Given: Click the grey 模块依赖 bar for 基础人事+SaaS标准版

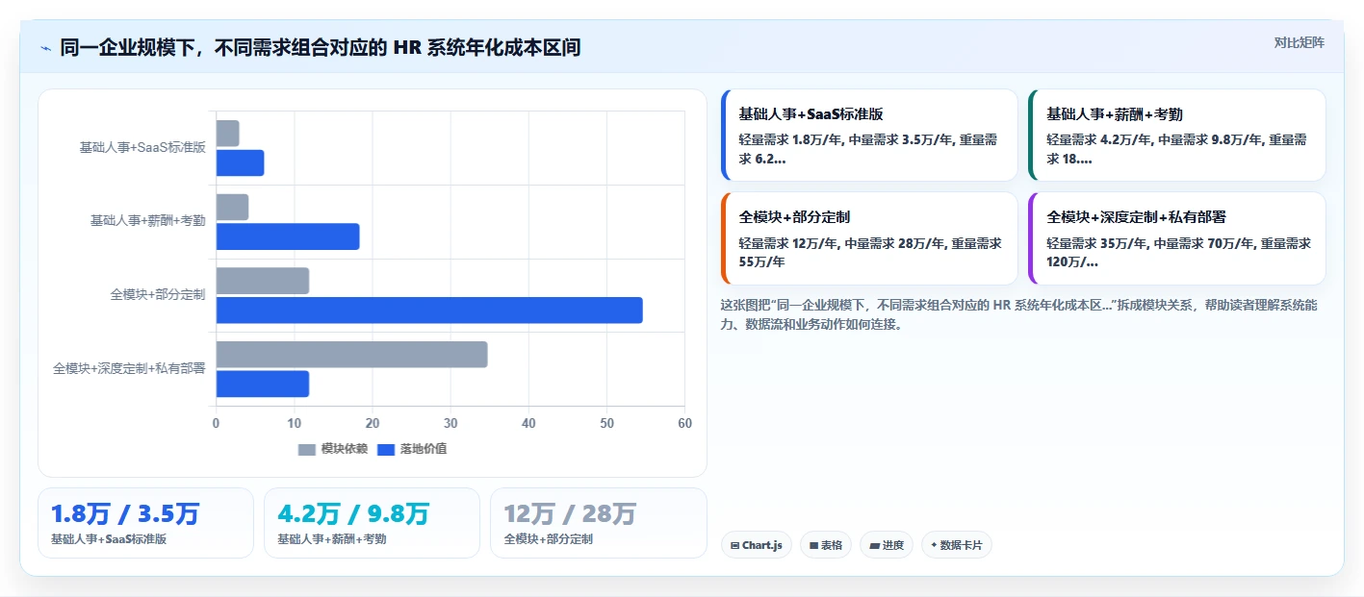Looking at the screenshot, I should tap(227, 134).
